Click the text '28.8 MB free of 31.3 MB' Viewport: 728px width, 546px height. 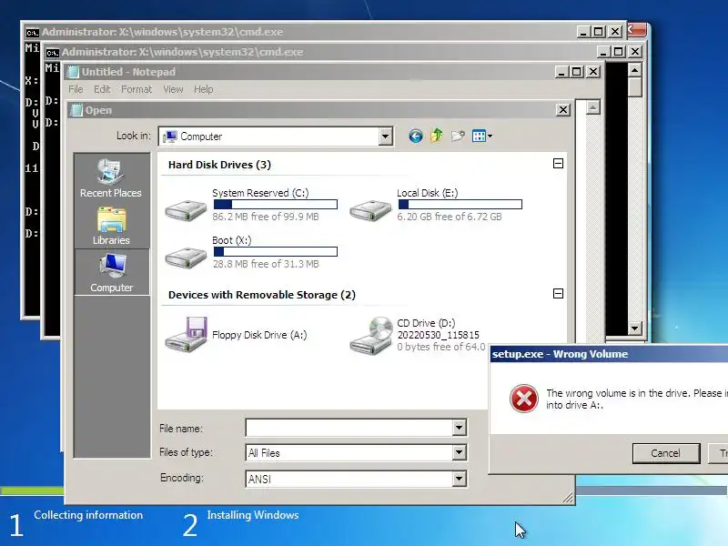(266, 264)
